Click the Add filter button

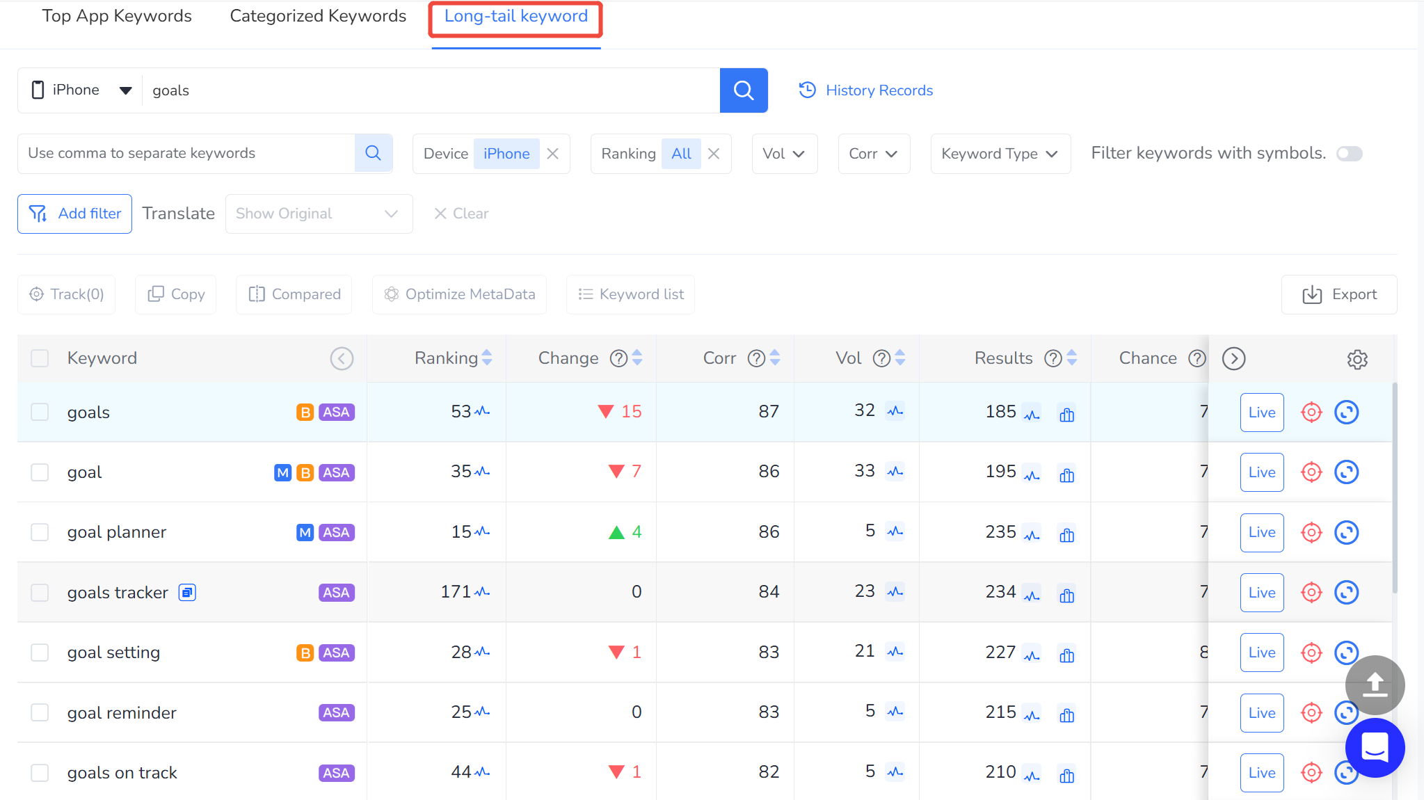(x=74, y=214)
